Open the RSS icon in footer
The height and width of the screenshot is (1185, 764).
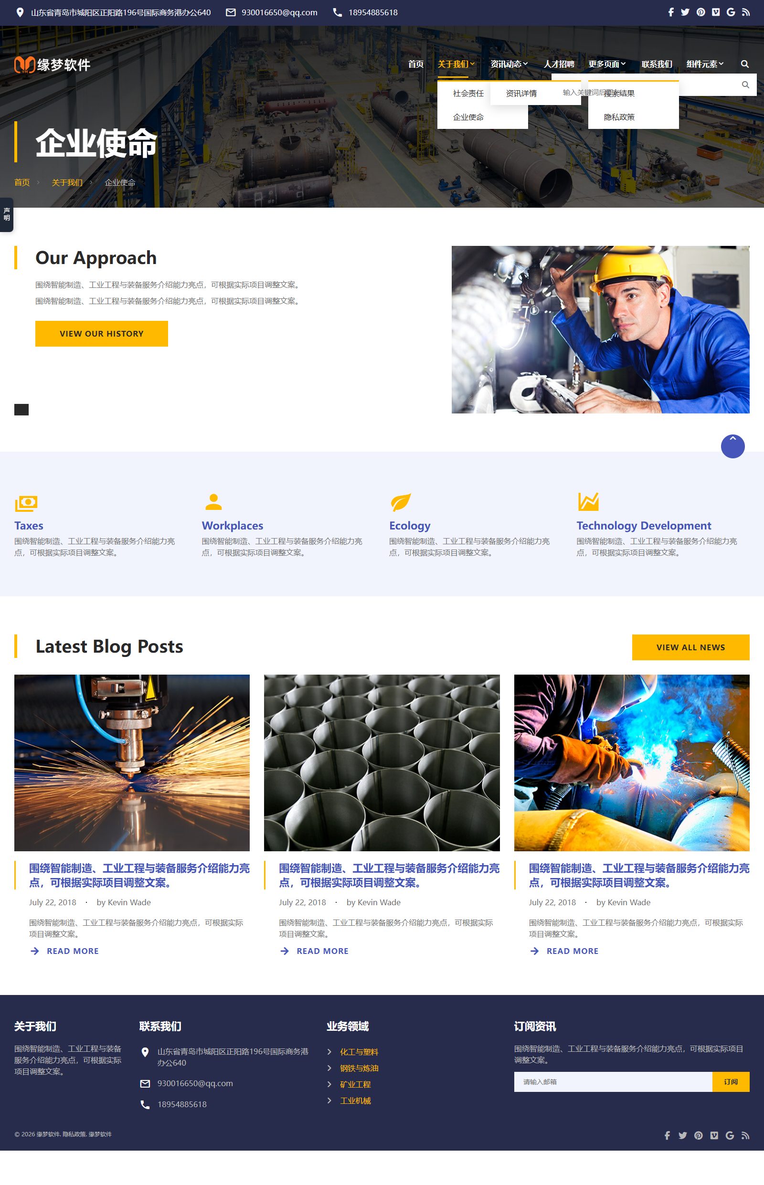coord(745,1135)
